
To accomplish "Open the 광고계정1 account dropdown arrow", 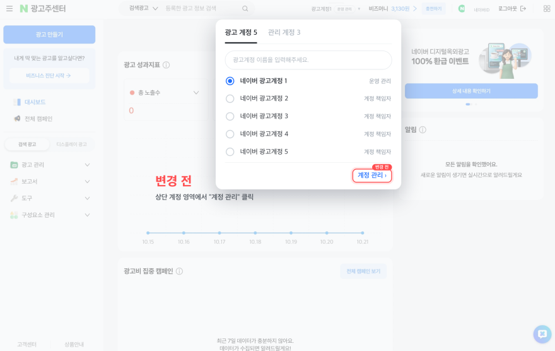I will [x=359, y=9].
